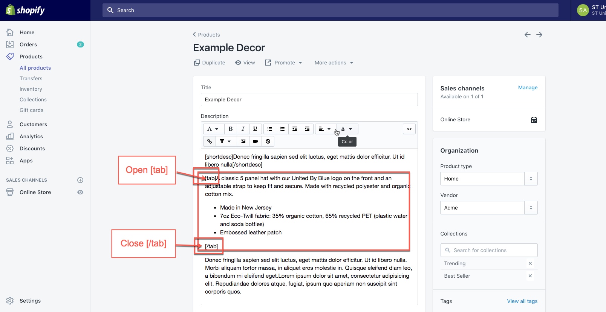The width and height of the screenshot is (606, 312).
Task: Open the Collections sub-menu item
Action: (x=33, y=99)
